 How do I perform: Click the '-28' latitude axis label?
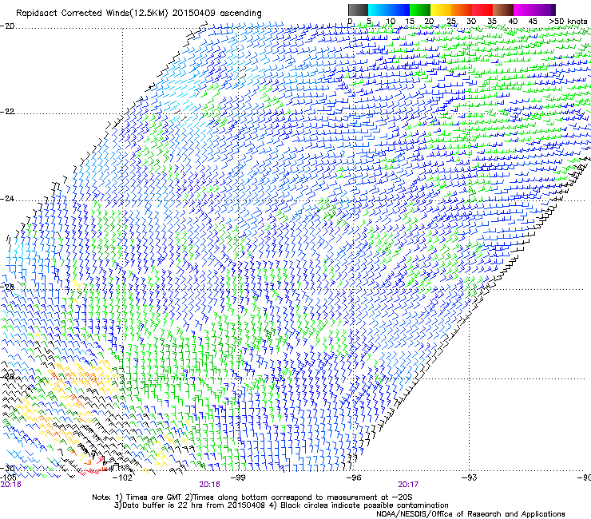[7, 376]
